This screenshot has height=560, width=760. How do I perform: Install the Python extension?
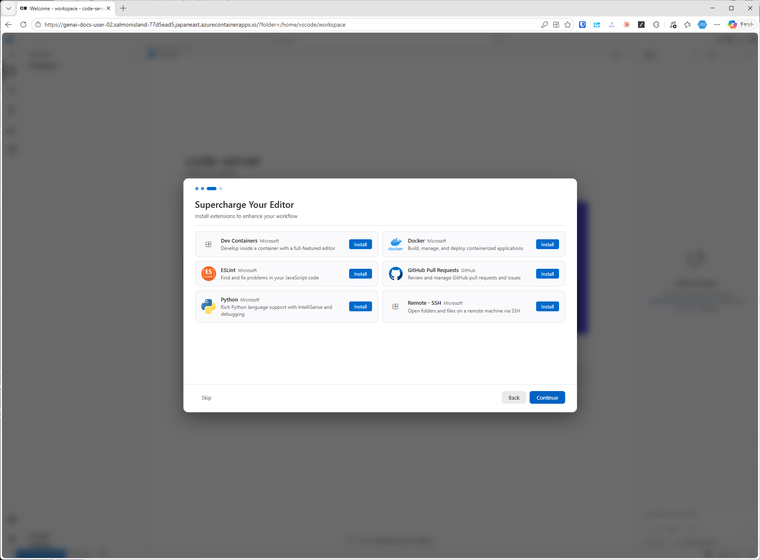click(x=360, y=306)
